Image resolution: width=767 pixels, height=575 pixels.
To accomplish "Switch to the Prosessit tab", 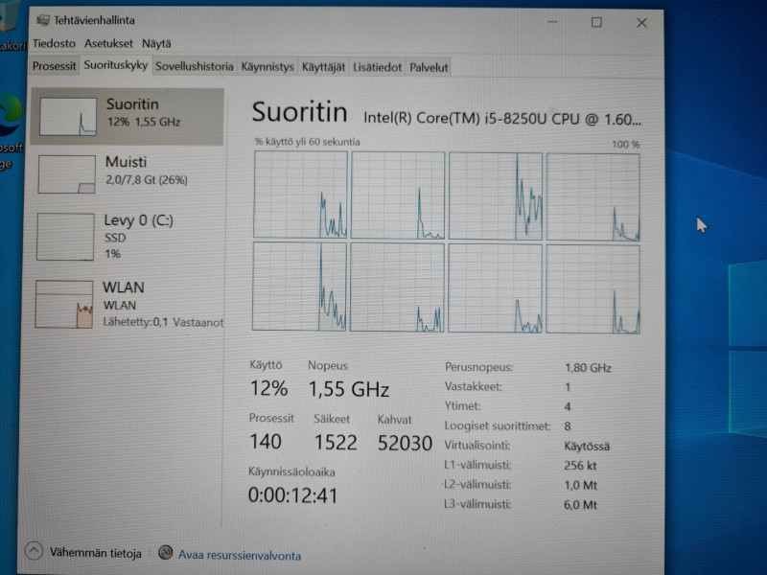I will [54, 66].
